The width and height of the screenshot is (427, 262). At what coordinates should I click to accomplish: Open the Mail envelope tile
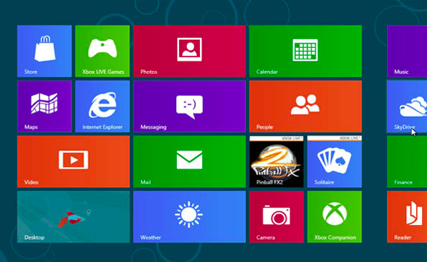(x=190, y=161)
